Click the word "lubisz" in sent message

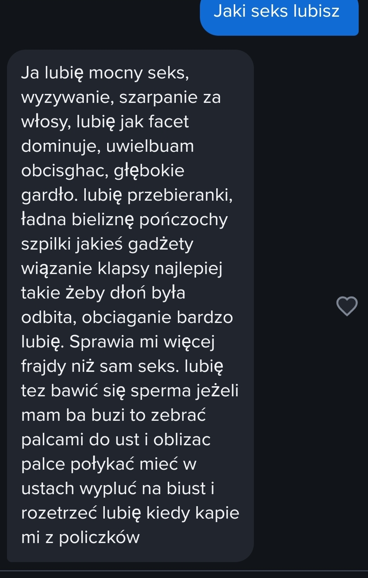[x=316, y=11]
